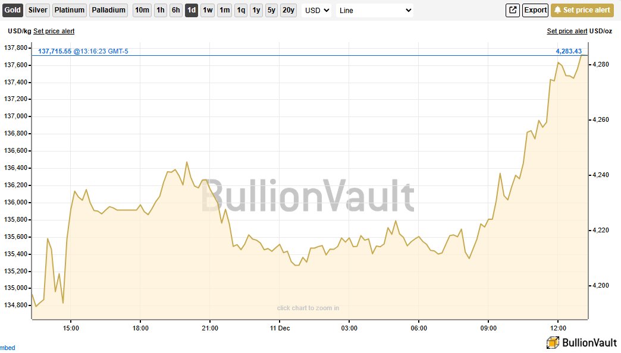Viewport: 621px width, 353px height.
Task: Select the 6h time range button
Action: coord(175,10)
